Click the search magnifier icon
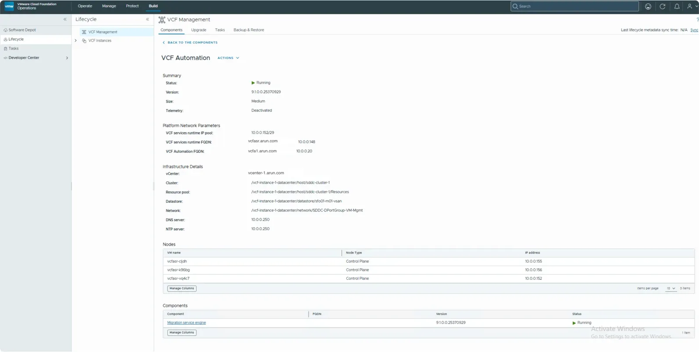 (x=515, y=6)
